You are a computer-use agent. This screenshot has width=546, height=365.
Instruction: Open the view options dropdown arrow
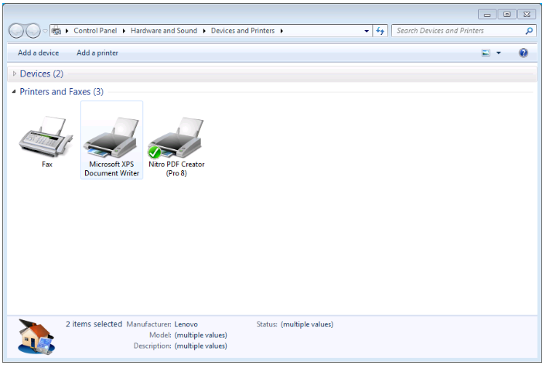(498, 53)
